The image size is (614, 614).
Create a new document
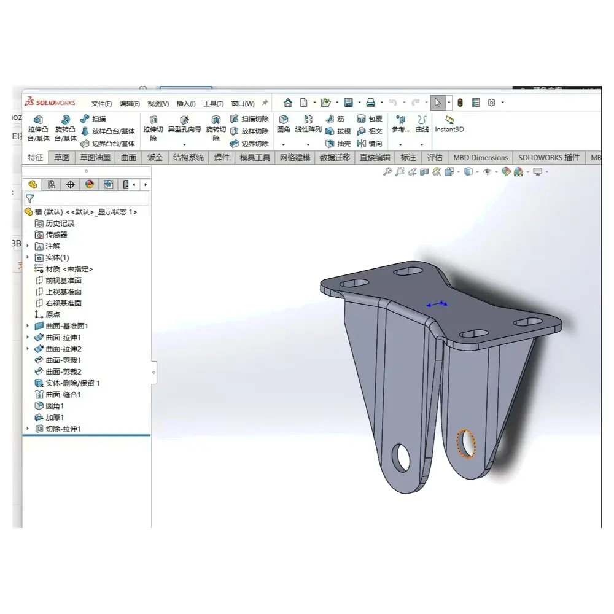coord(303,103)
